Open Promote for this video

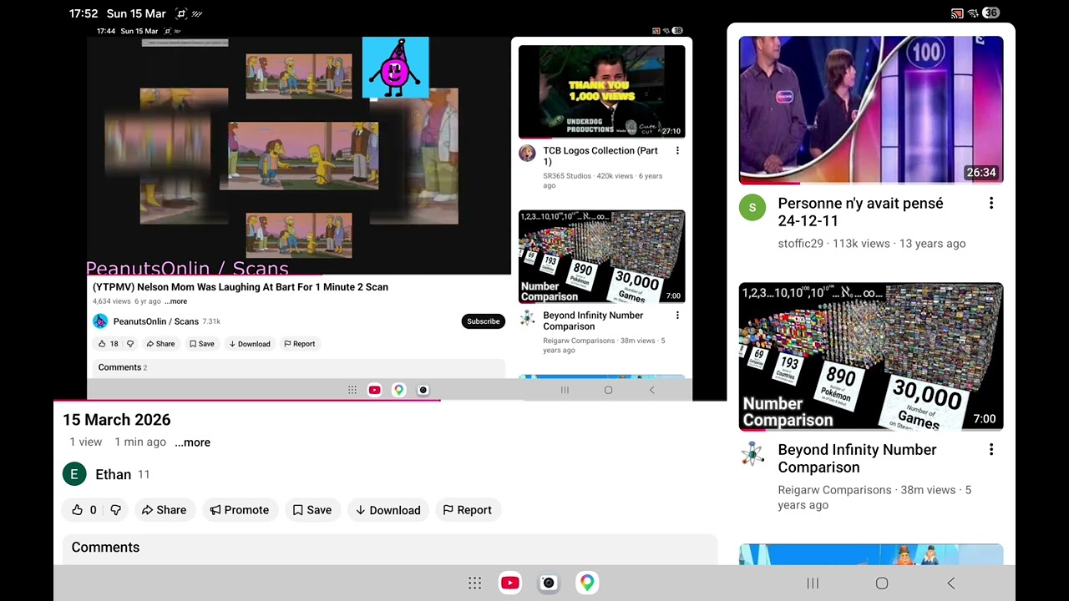tap(240, 510)
